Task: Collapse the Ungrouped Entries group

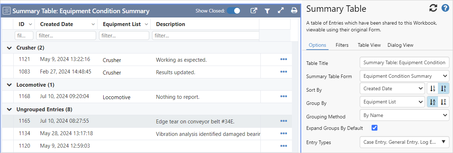Action: tap(10, 109)
